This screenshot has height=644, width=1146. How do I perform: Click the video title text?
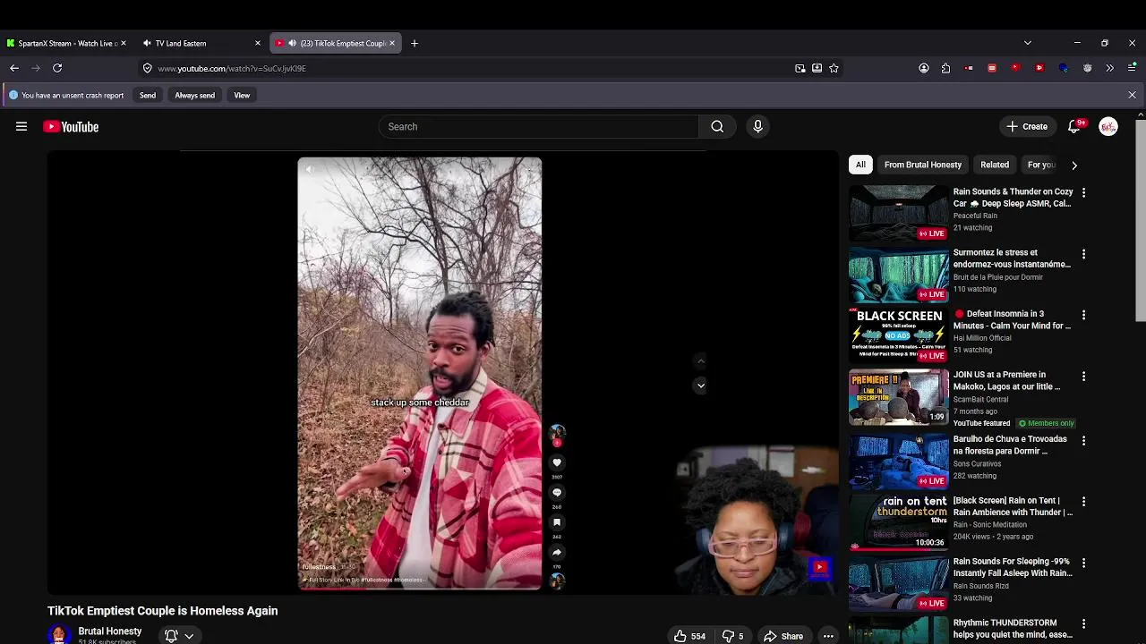[163, 611]
